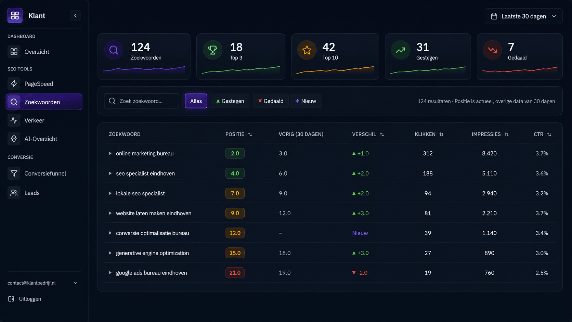Open the PageSpeed tool

click(x=44, y=84)
